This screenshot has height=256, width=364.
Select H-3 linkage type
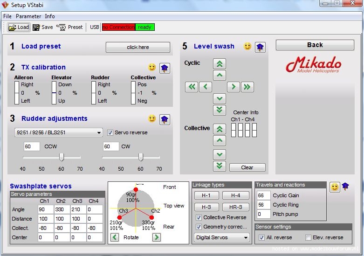206,207
